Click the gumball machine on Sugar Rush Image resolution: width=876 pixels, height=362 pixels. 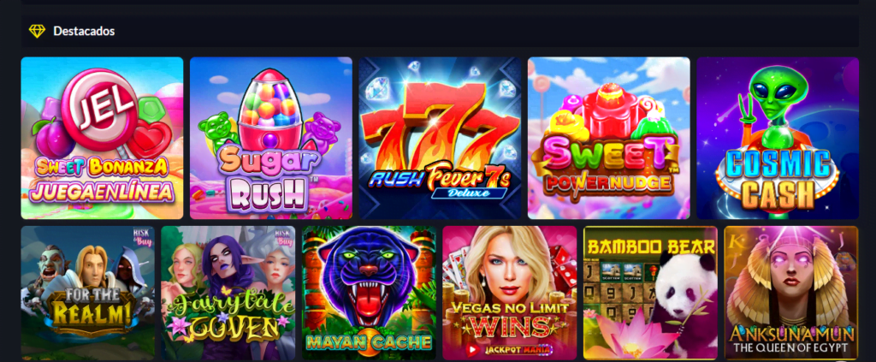pos(270,109)
